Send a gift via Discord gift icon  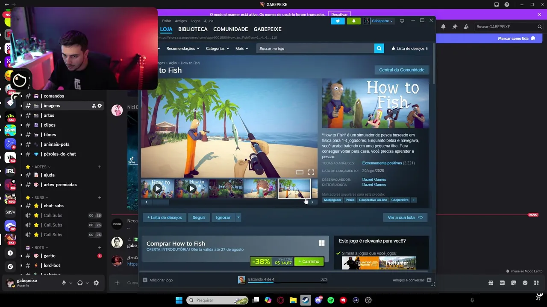(491, 283)
